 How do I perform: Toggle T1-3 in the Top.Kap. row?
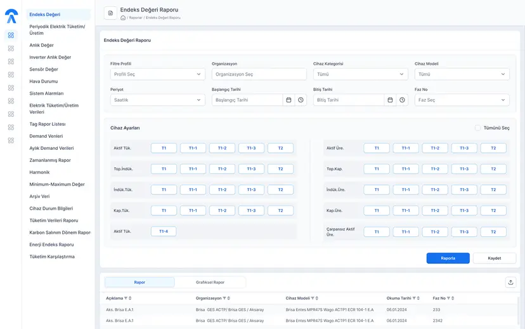464,169
